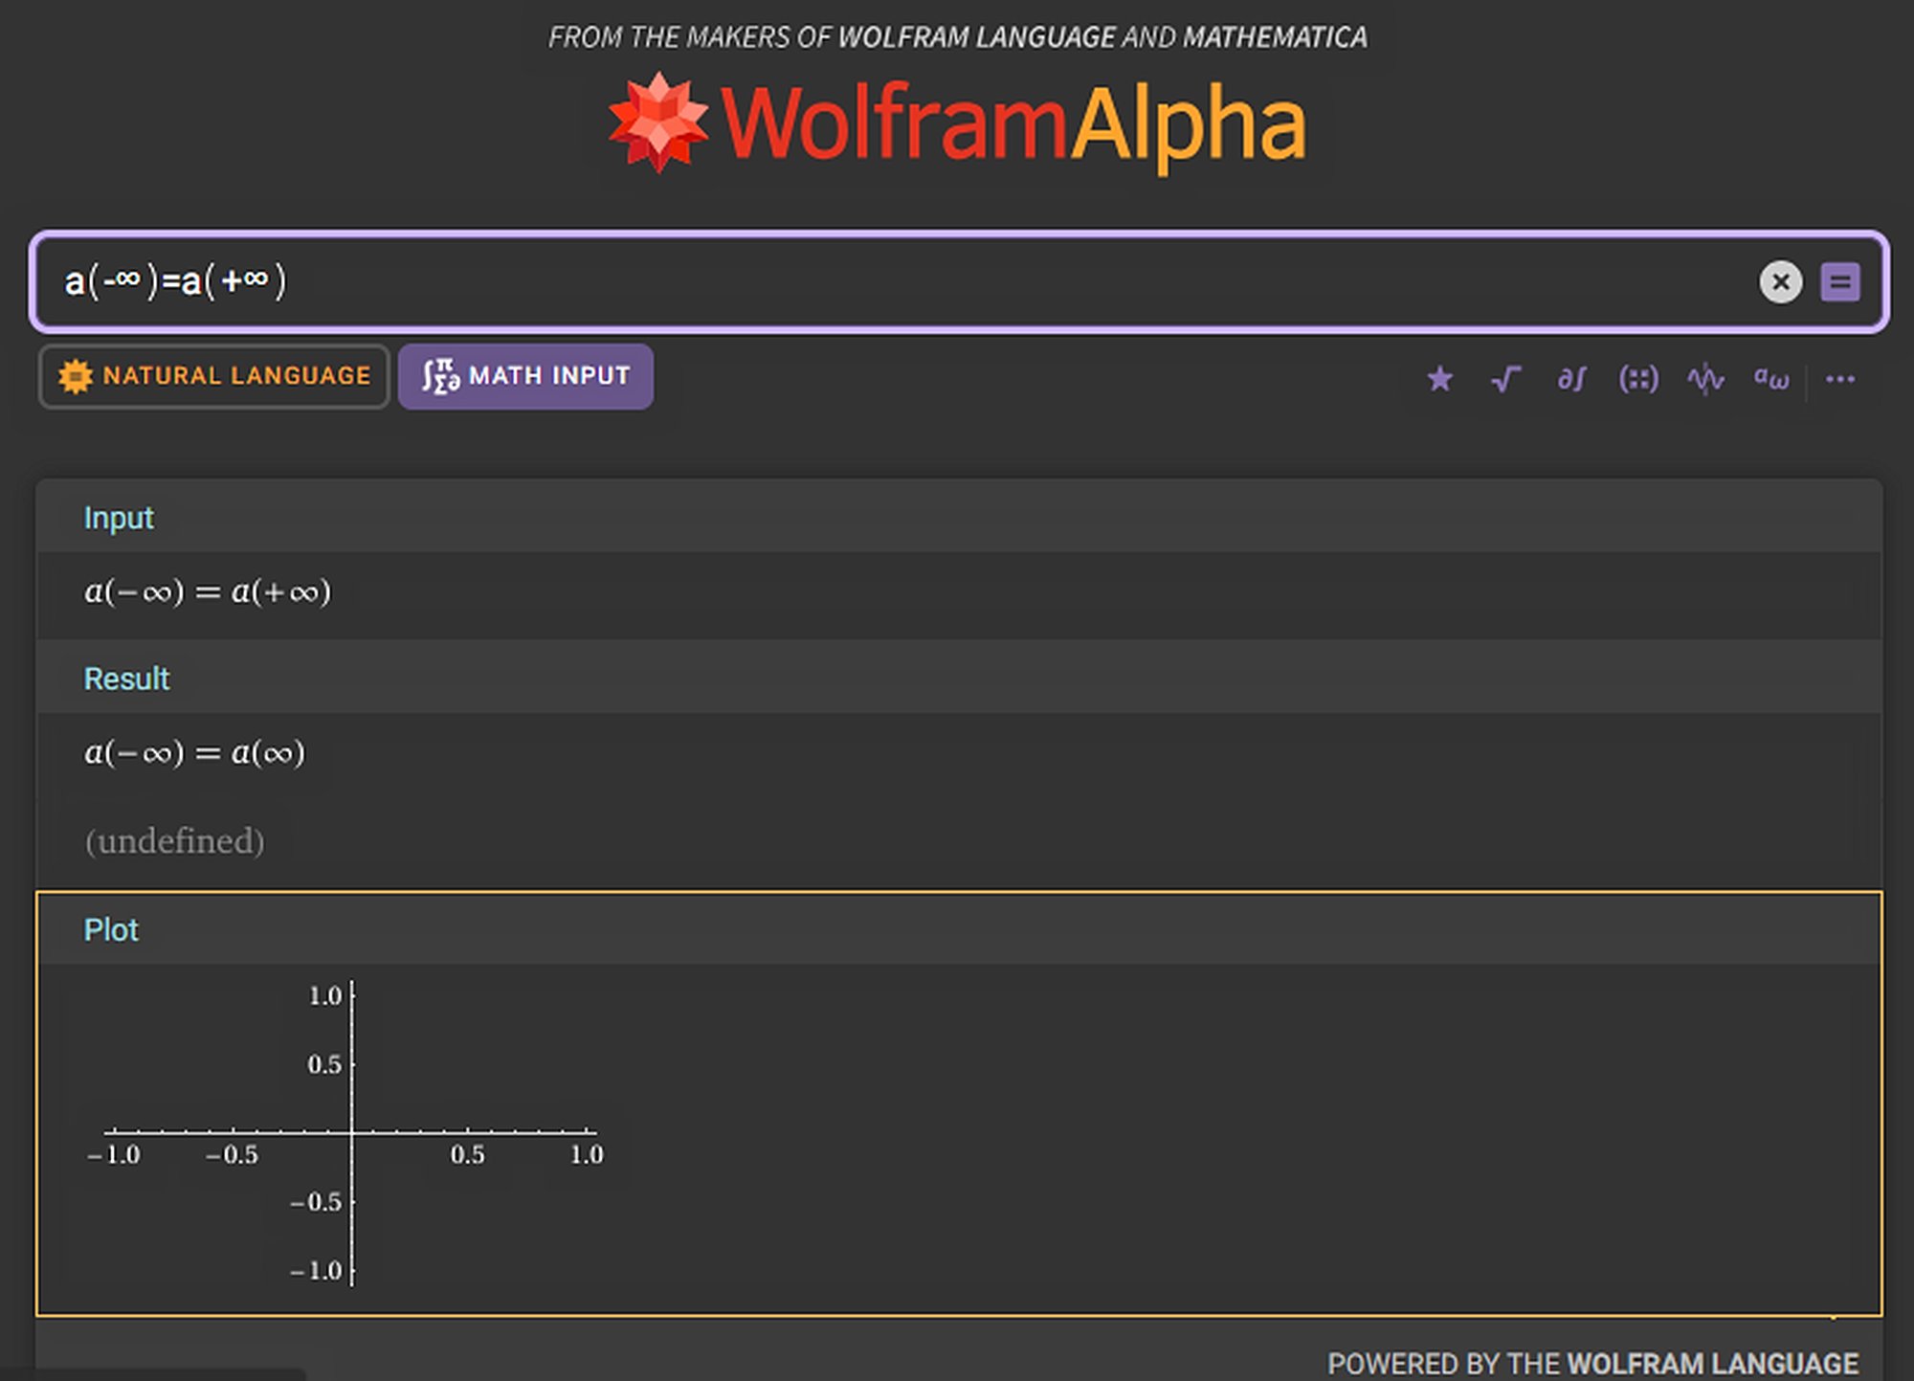Open the square root basic math palette
This screenshot has width=1914, height=1381.
pyautogui.click(x=1506, y=379)
